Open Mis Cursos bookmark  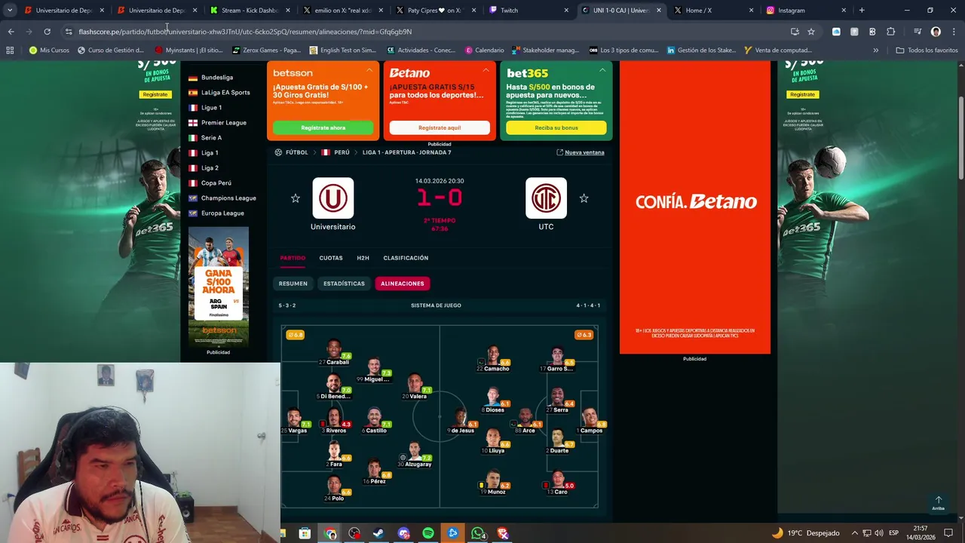50,51
